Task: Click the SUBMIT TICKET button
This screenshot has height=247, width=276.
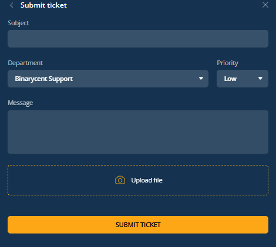Action: [x=138, y=225]
